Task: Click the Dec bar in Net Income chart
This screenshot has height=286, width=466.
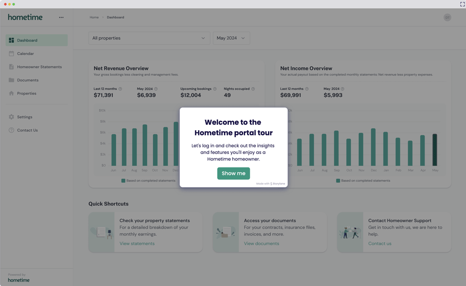Action: tap(373, 147)
